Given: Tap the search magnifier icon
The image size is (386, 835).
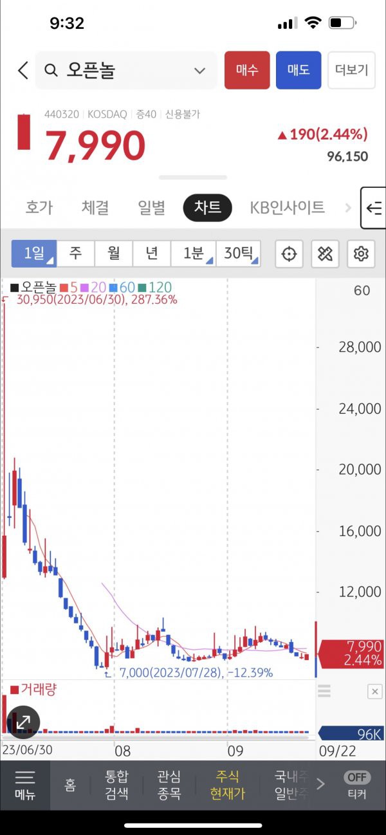Looking at the screenshot, I should [x=52, y=70].
